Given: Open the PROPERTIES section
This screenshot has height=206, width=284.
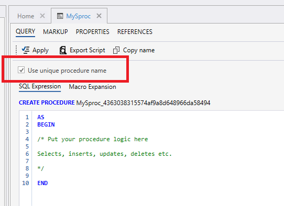Looking at the screenshot, I should click(92, 32).
